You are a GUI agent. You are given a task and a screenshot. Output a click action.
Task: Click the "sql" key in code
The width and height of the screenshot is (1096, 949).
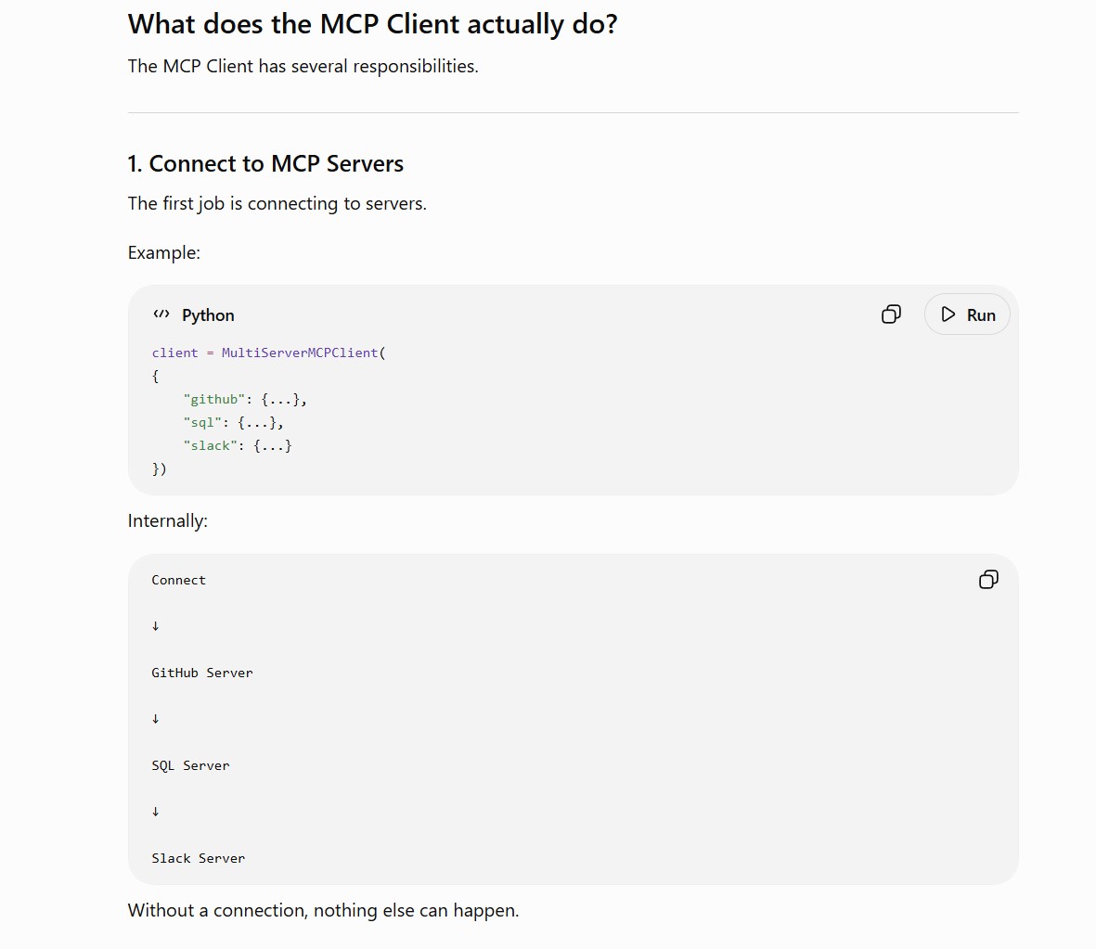point(202,422)
